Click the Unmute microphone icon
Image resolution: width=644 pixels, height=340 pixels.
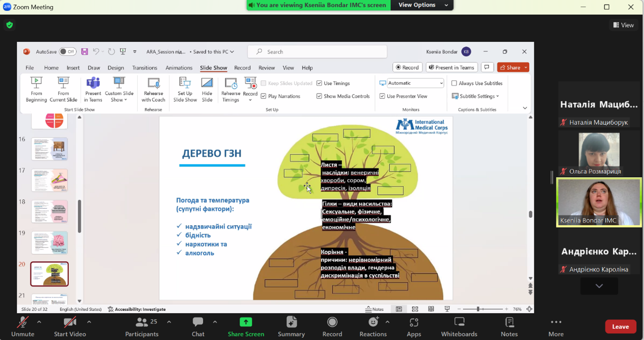tap(22, 322)
